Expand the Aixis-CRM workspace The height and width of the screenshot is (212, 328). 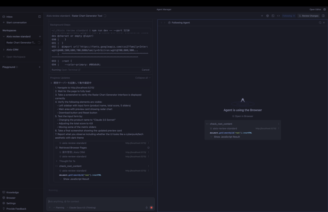tap(4, 50)
